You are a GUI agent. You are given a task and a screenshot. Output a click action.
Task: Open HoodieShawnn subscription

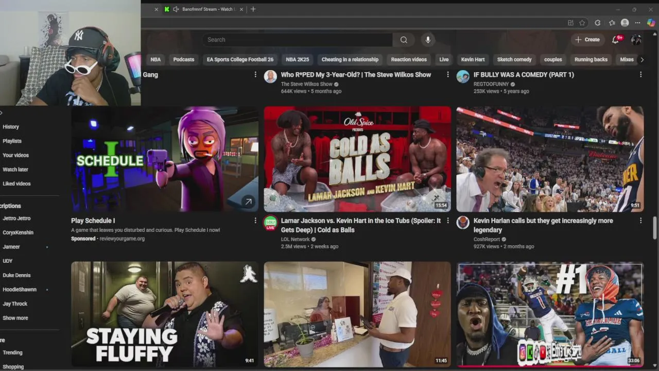pos(20,290)
